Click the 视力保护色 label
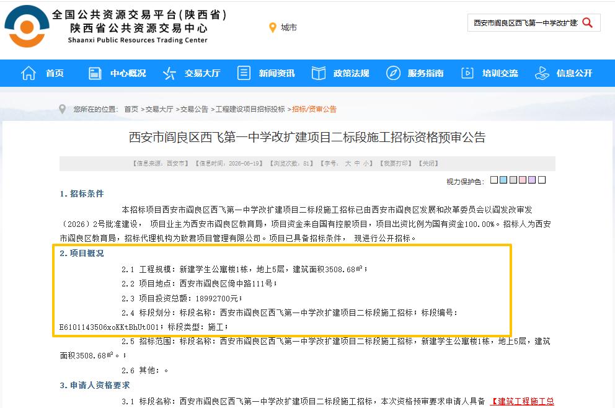Screen dimensions: 615x408 coord(465,182)
